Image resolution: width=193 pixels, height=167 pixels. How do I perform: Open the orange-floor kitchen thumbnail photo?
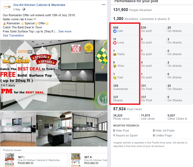click(x=18, y=129)
